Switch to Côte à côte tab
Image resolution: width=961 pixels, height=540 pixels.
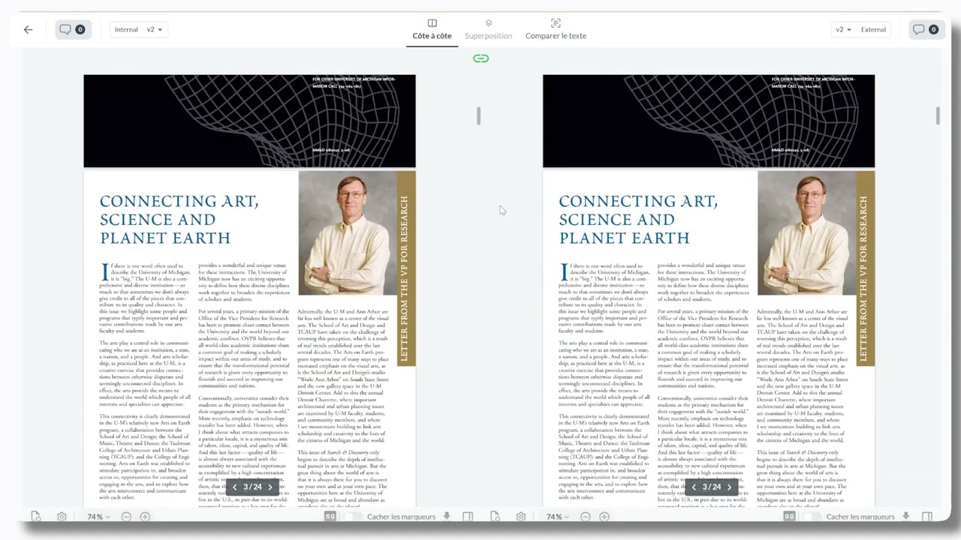pyautogui.click(x=432, y=30)
